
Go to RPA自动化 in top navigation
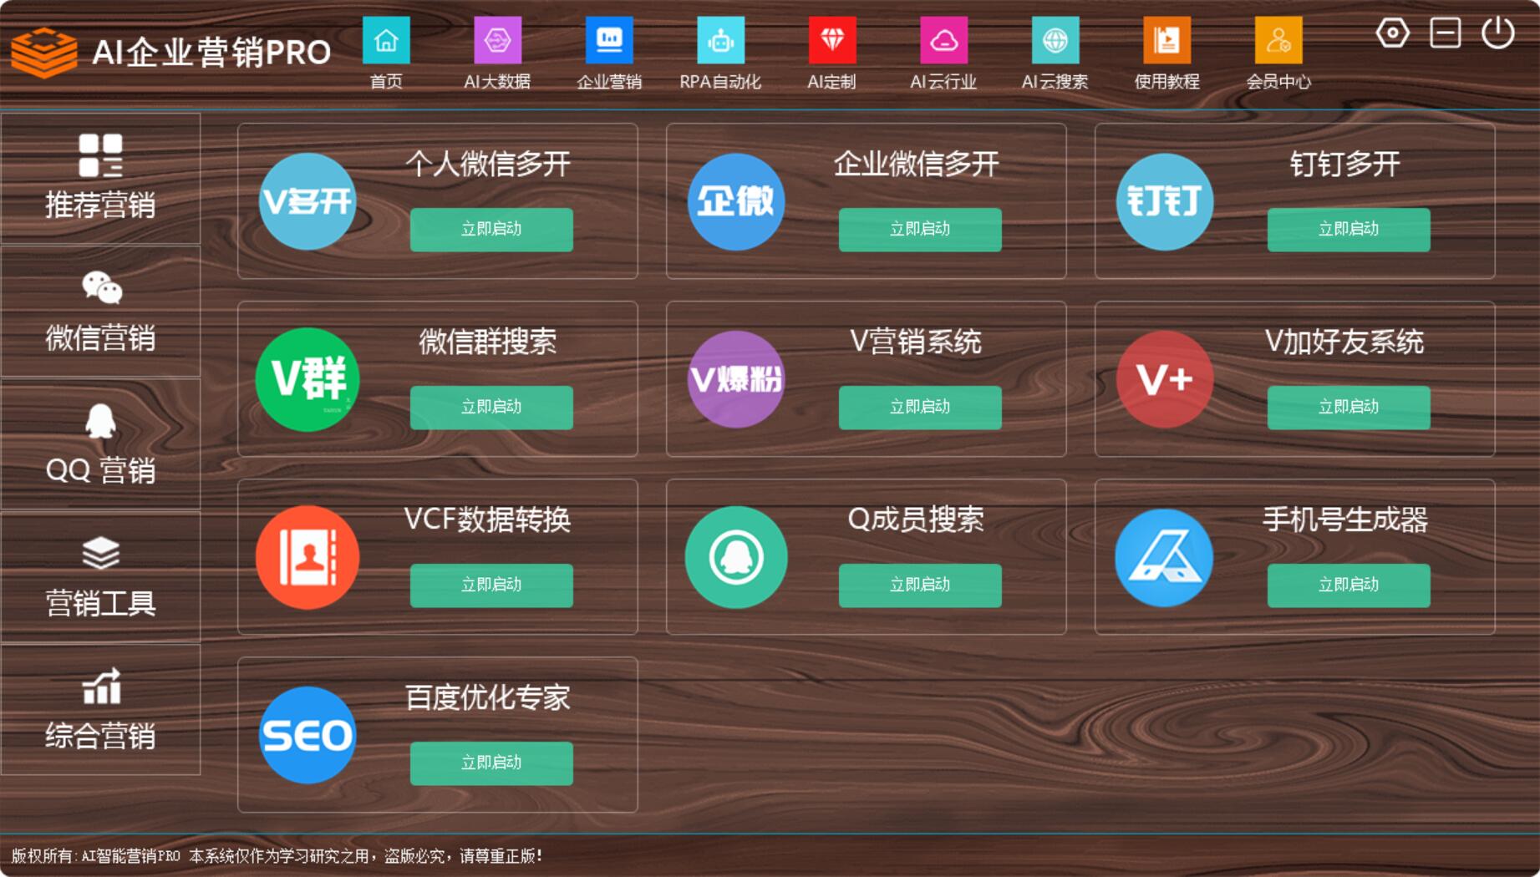pyautogui.click(x=719, y=52)
